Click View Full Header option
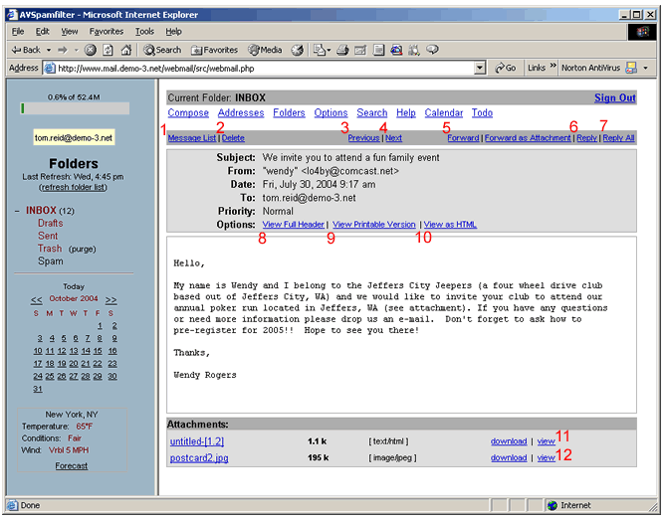Image resolution: width=666 pixels, height=519 pixels. pyautogui.click(x=293, y=225)
